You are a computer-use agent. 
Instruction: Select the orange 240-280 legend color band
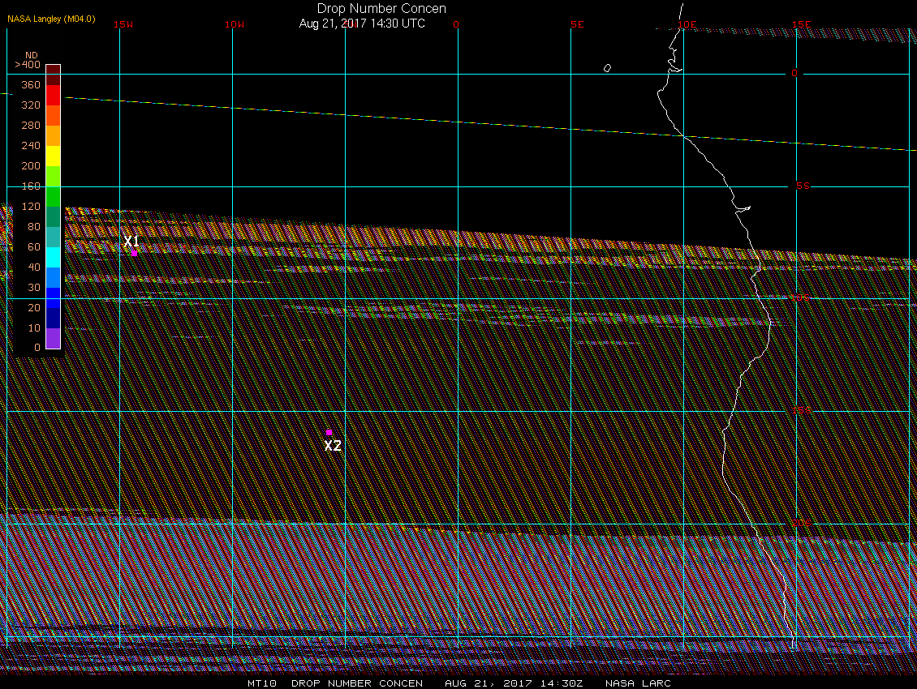pyautogui.click(x=53, y=135)
